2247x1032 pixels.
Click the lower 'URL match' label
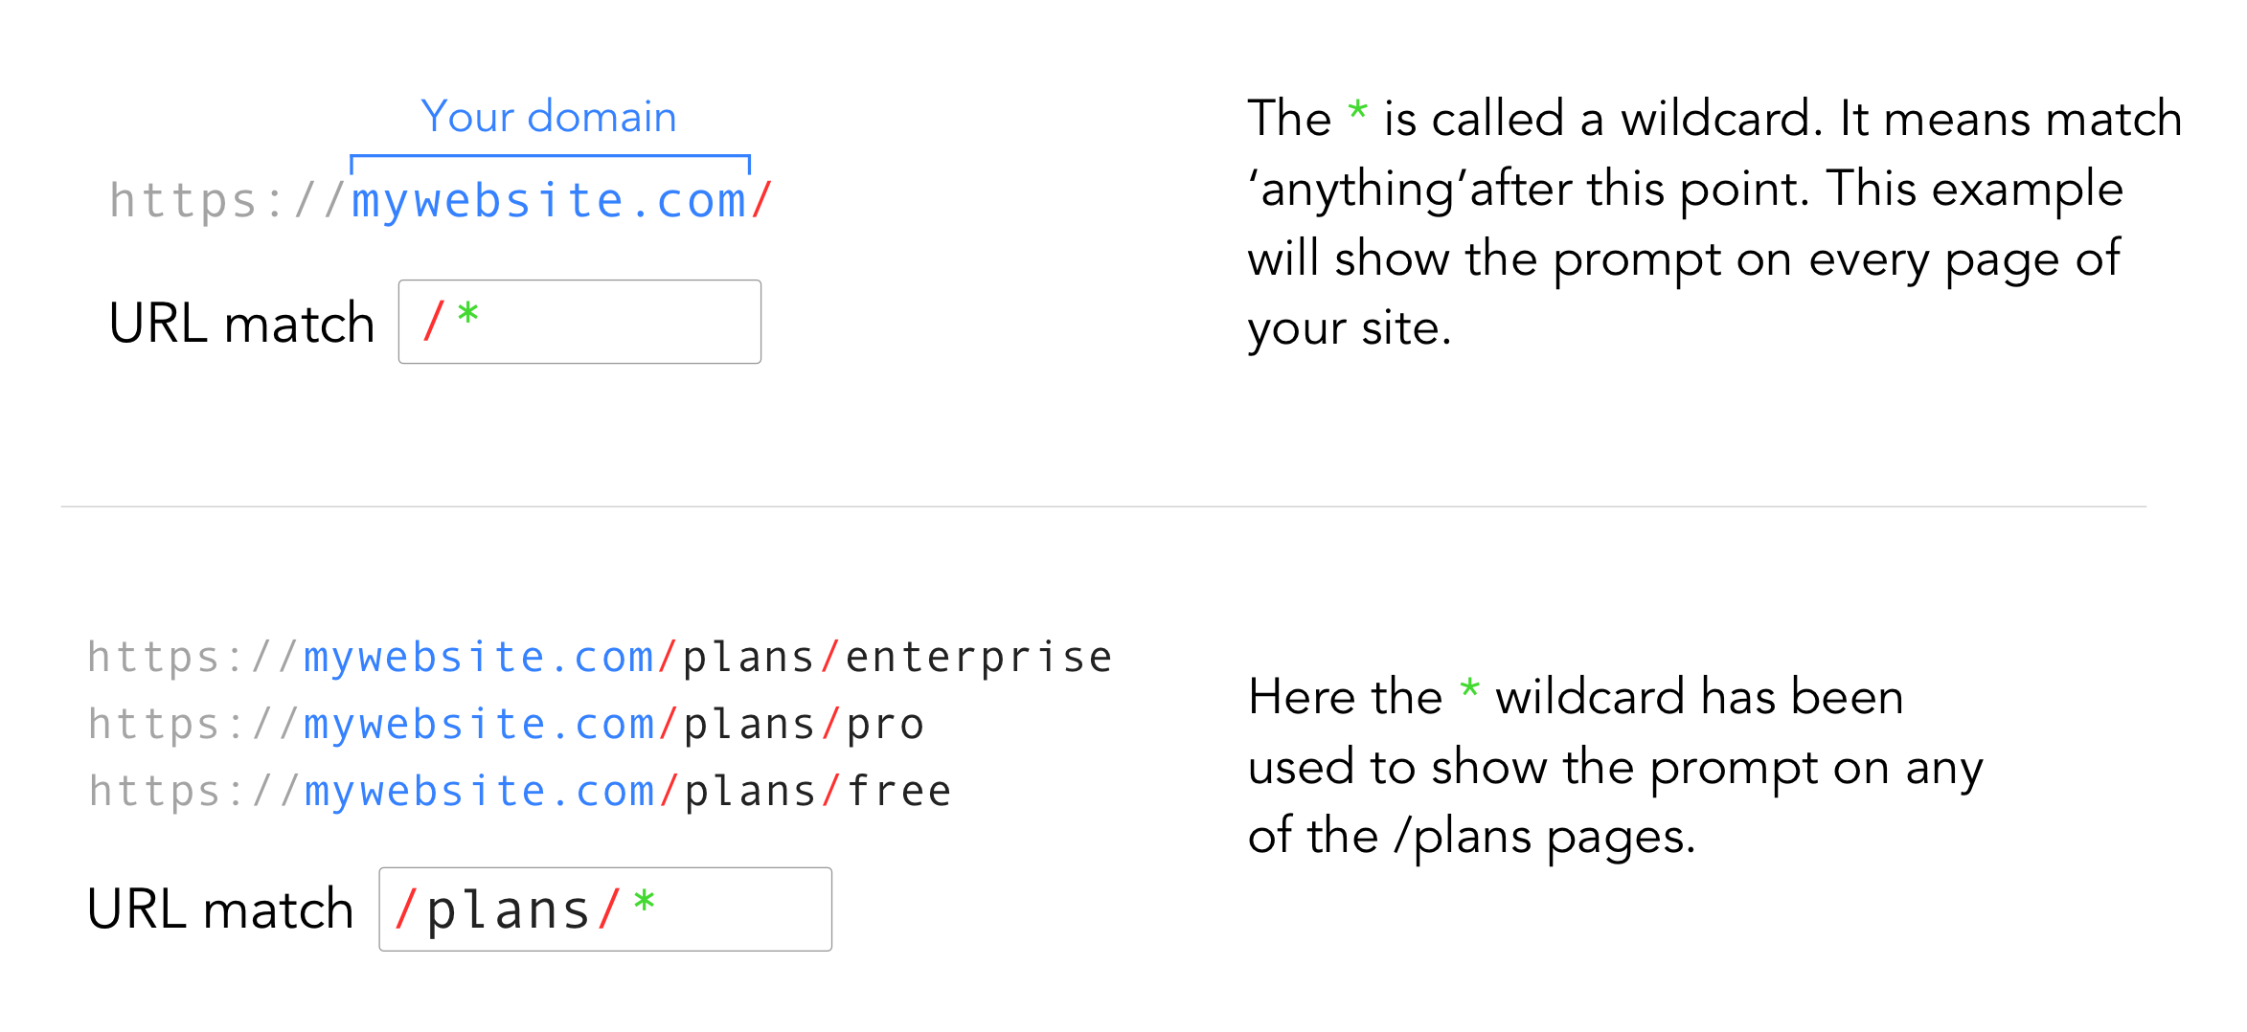pyautogui.click(x=220, y=909)
